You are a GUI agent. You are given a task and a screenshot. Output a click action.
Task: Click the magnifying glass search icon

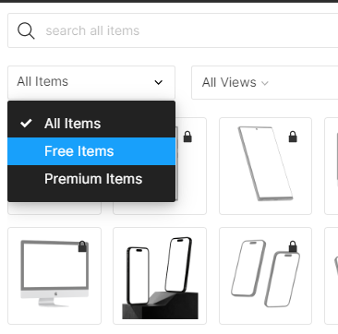pyautogui.click(x=26, y=31)
